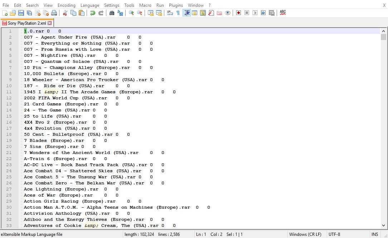The image size is (388, 238).
Task: Open Find with binoculars icon
Action: point(112,13)
